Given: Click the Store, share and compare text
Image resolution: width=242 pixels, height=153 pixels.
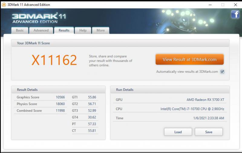Looking at the screenshot, I should click(x=110, y=61).
